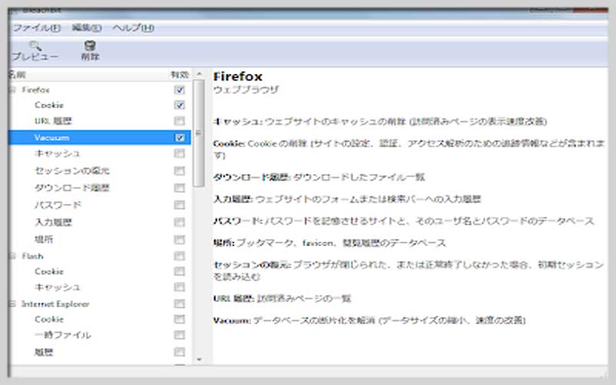Check the Internet Explorer group checkbox
Image resolution: width=616 pixels, height=385 pixels.
point(179,303)
